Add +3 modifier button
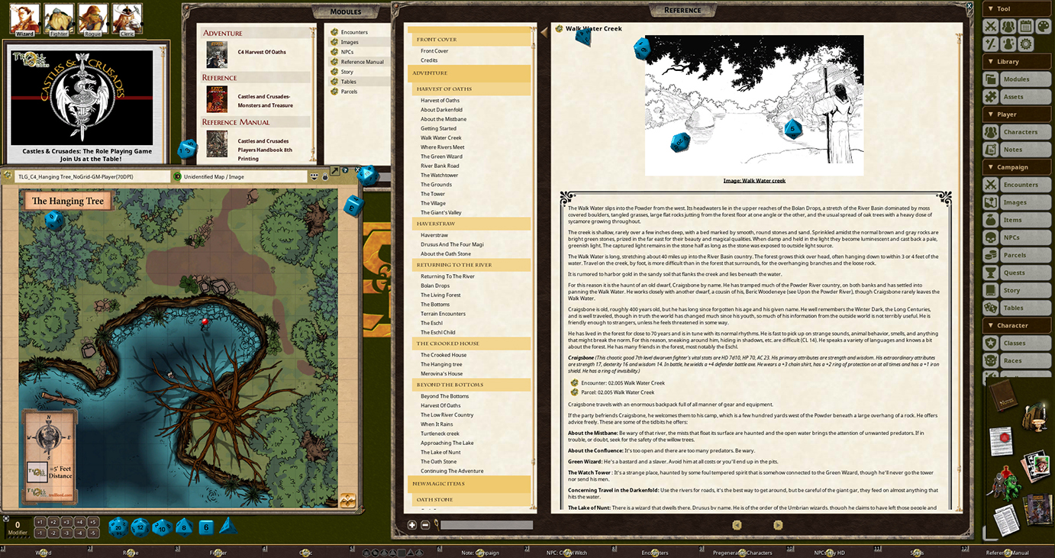Screen dimensions: 1055x558 [66, 522]
